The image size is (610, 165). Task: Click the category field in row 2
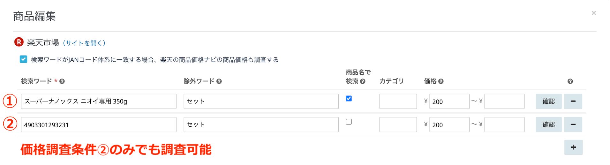398,124
